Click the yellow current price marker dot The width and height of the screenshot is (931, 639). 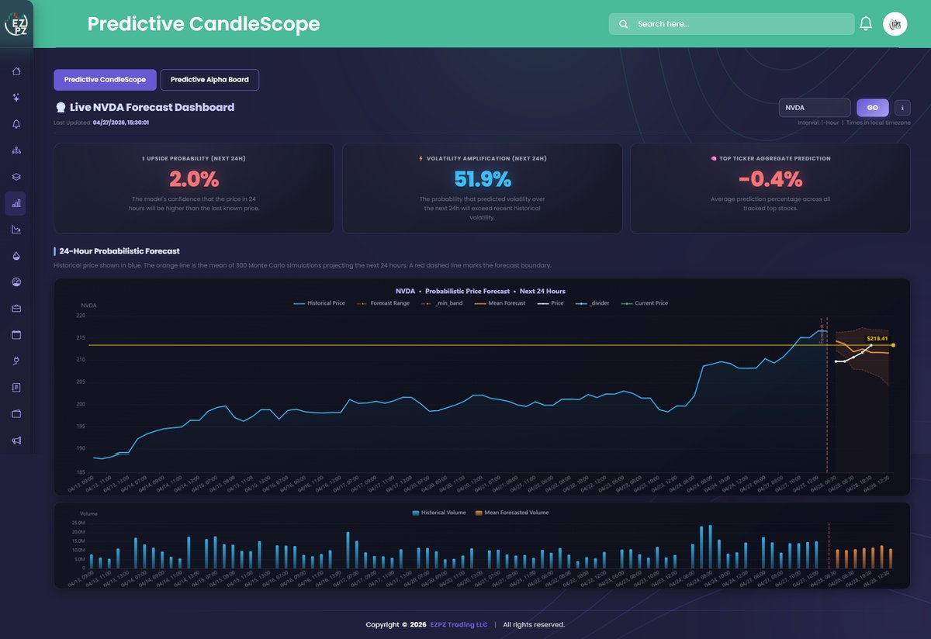pos(894,345)
